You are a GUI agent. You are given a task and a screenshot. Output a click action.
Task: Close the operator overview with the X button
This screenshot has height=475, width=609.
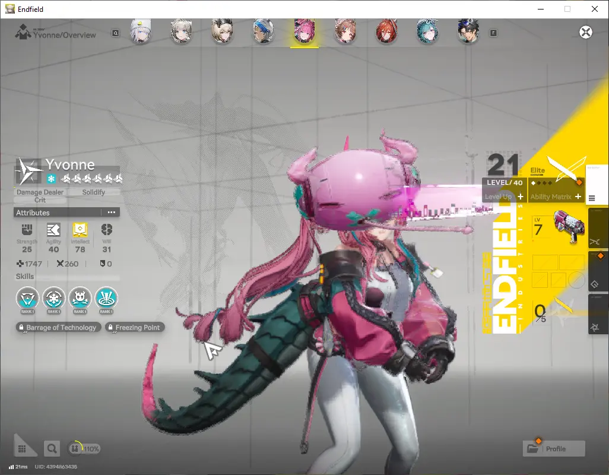(586, 32)
